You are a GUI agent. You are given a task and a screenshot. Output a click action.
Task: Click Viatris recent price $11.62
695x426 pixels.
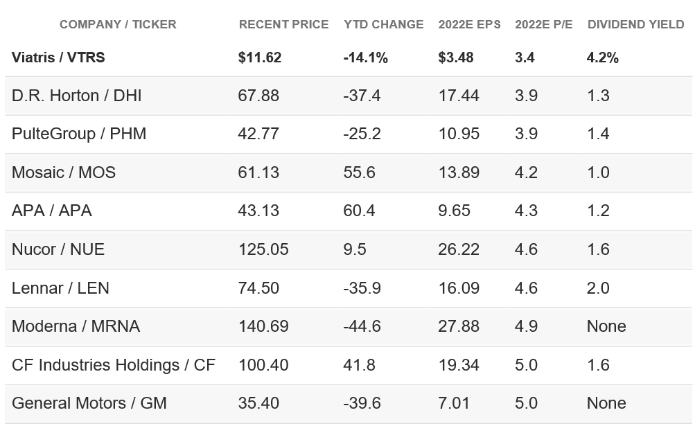pos(260,57)
